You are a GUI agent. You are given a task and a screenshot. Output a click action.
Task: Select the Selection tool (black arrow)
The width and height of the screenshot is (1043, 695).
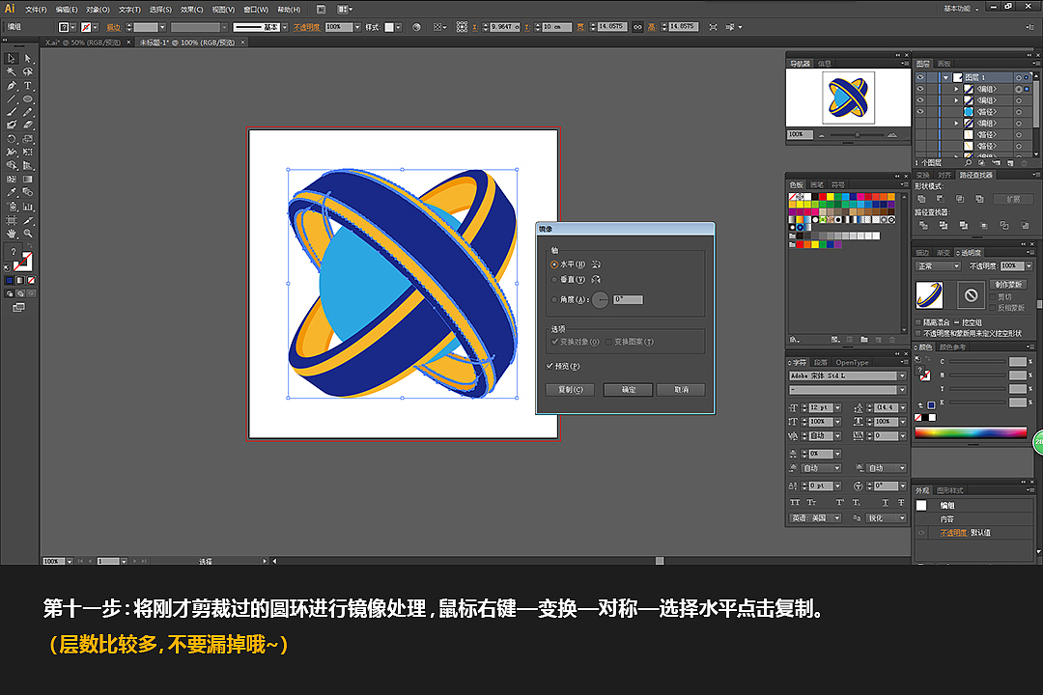pos(12,59)
